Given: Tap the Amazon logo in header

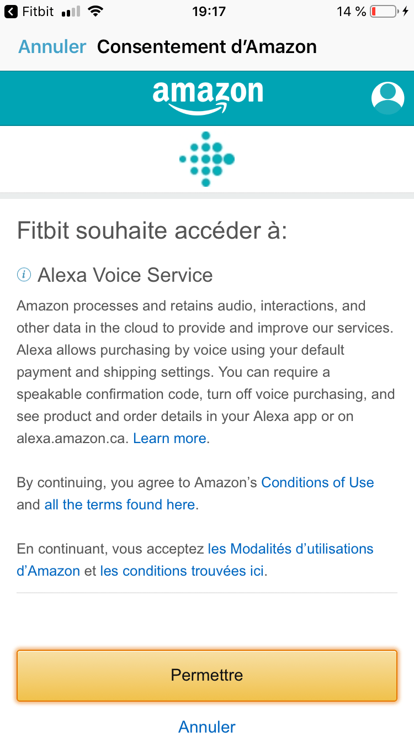Looking at the screenshot, I should [208, 97].
